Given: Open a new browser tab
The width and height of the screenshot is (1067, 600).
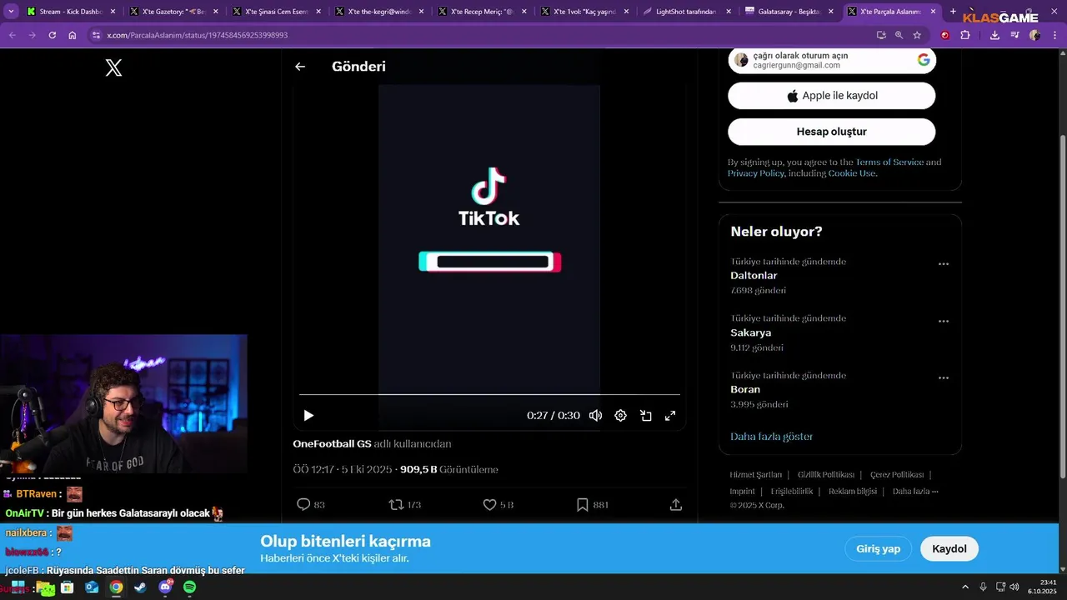Looking at the screenshot, I should pyautogui.click(x=953, y=12).
